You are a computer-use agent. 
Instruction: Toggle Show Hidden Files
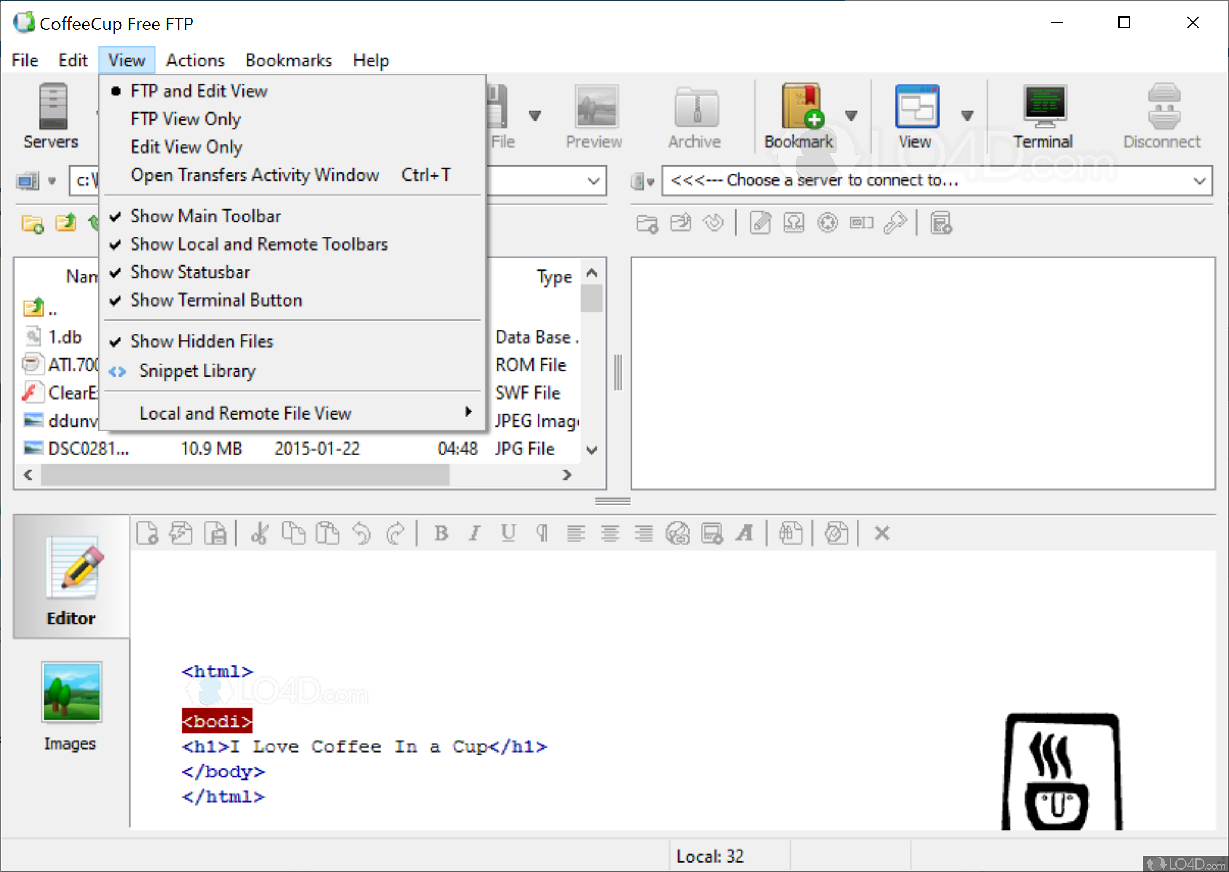[201, 341]
